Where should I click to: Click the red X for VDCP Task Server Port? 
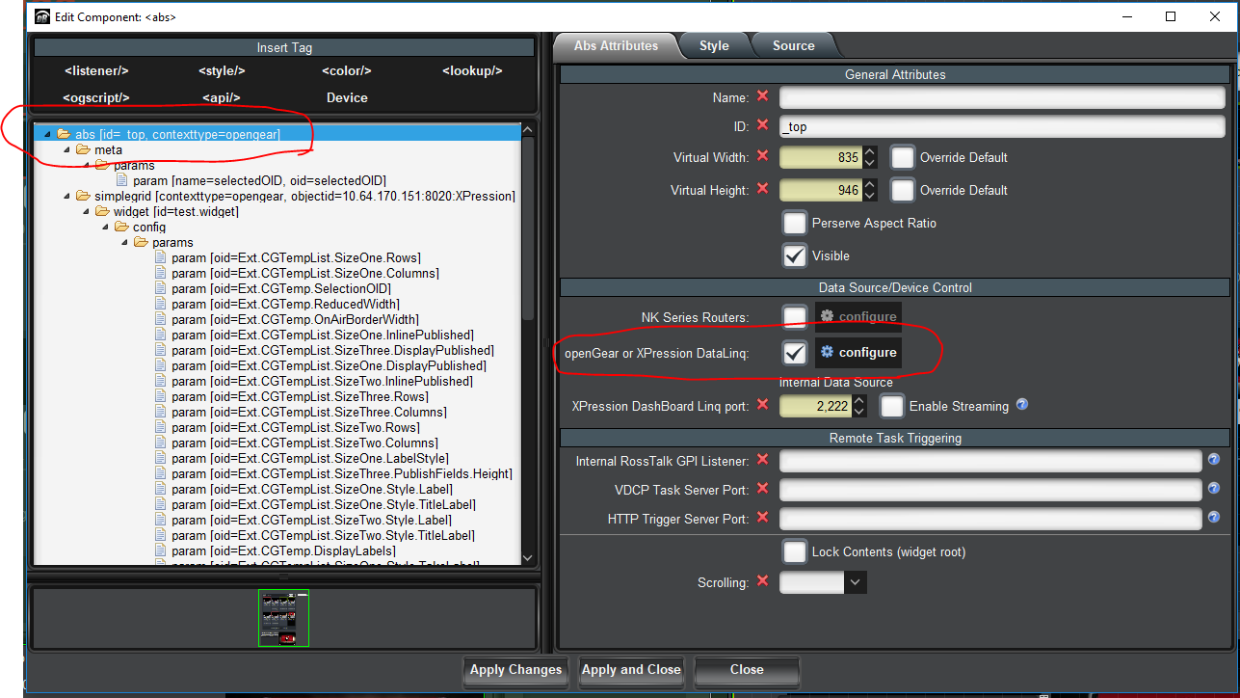763,490
